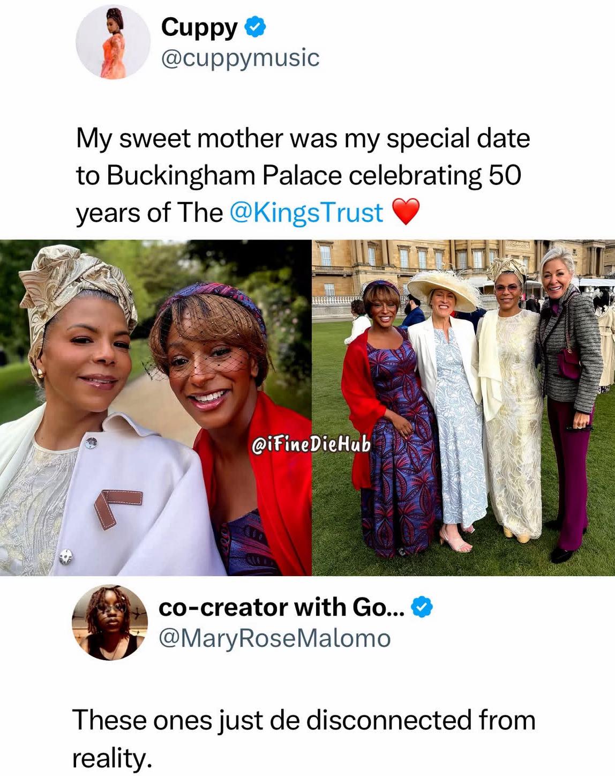Viewport: 615px width, 776px height.
Task: Open Cuppy's profile picture
Action: [113, 42]
